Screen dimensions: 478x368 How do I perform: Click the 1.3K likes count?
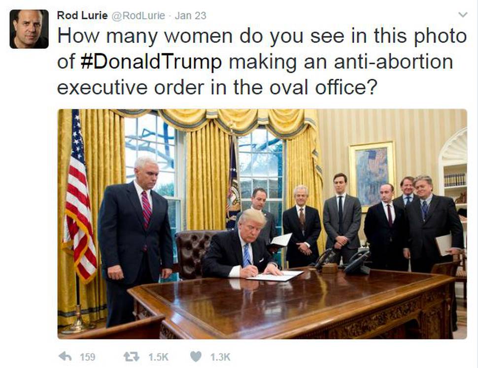pyautogui.click(x=220, y=357)
